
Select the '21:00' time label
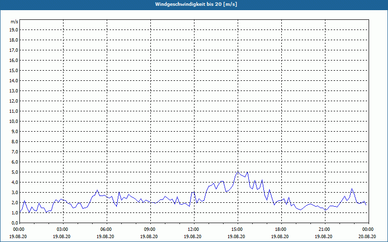325,229
